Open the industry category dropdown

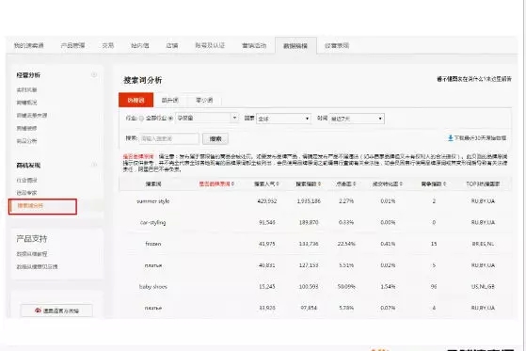click(207, 118)
